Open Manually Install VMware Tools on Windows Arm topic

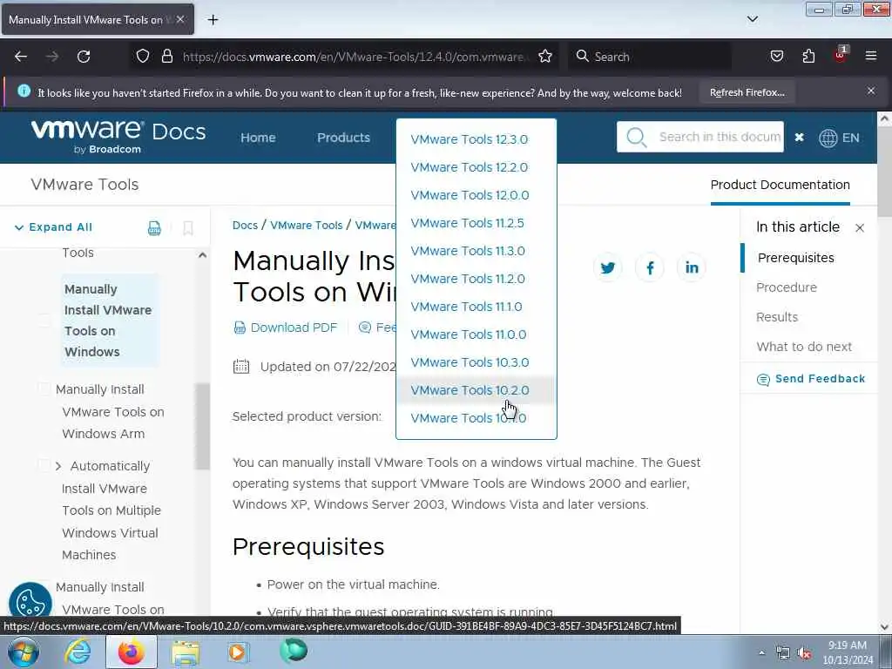click(110, 411)
